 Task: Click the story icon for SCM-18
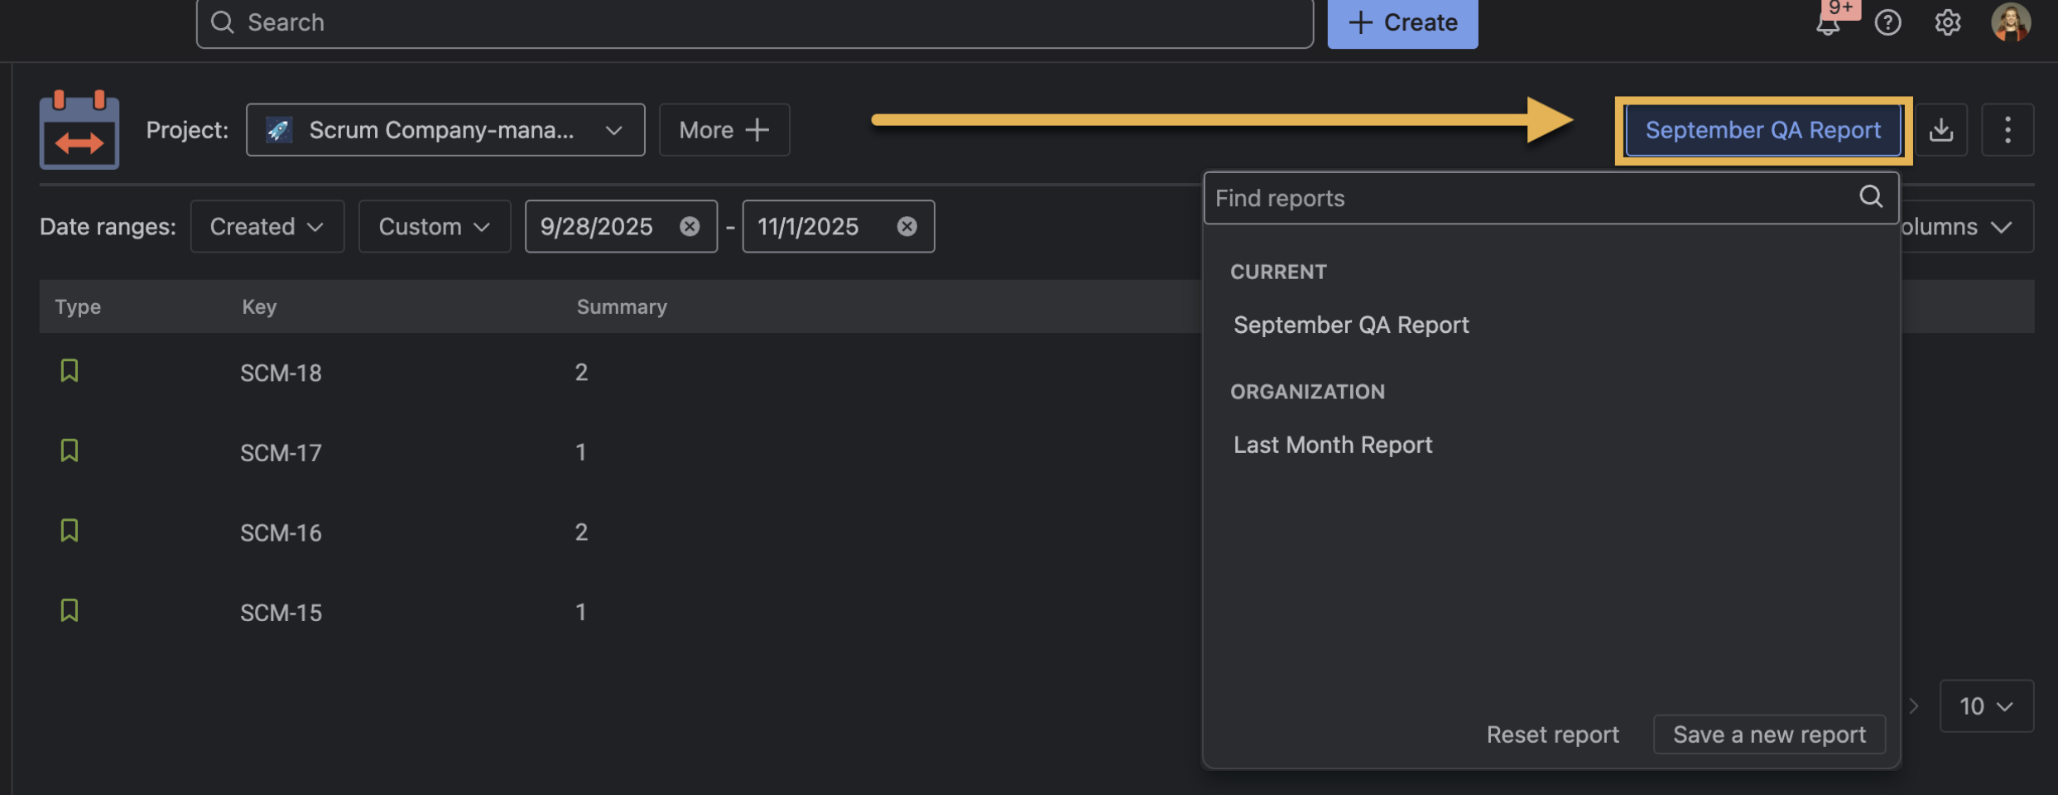click(70, 370)
